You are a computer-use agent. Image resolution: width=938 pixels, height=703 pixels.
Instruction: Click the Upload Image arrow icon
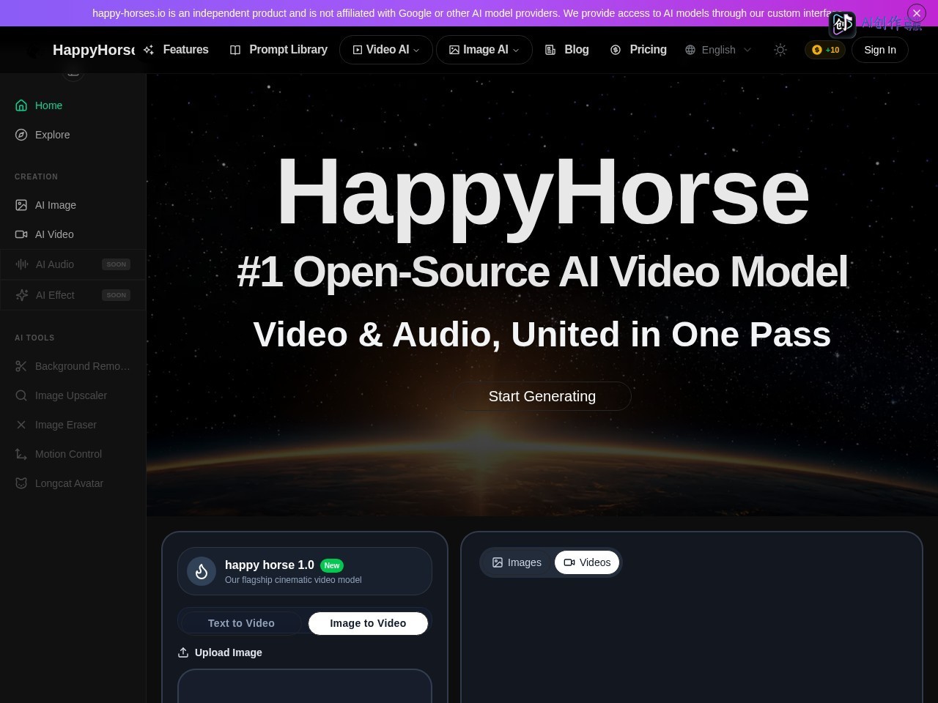pyautogui.click(x=183, y=652)
